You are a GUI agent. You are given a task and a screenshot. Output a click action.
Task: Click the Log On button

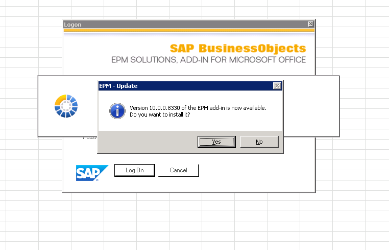click(x=134, y=170)
